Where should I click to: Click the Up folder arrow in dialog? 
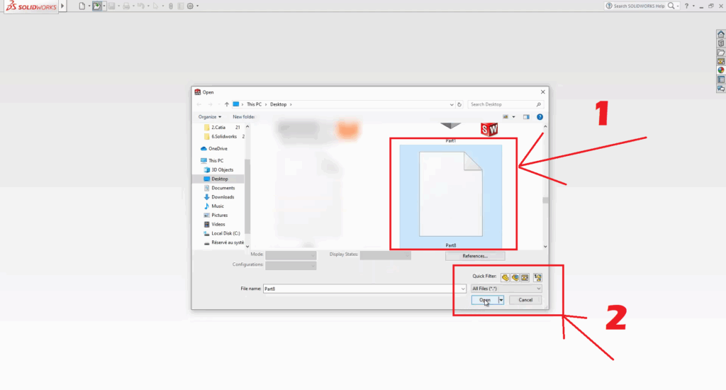pos(227,104)
